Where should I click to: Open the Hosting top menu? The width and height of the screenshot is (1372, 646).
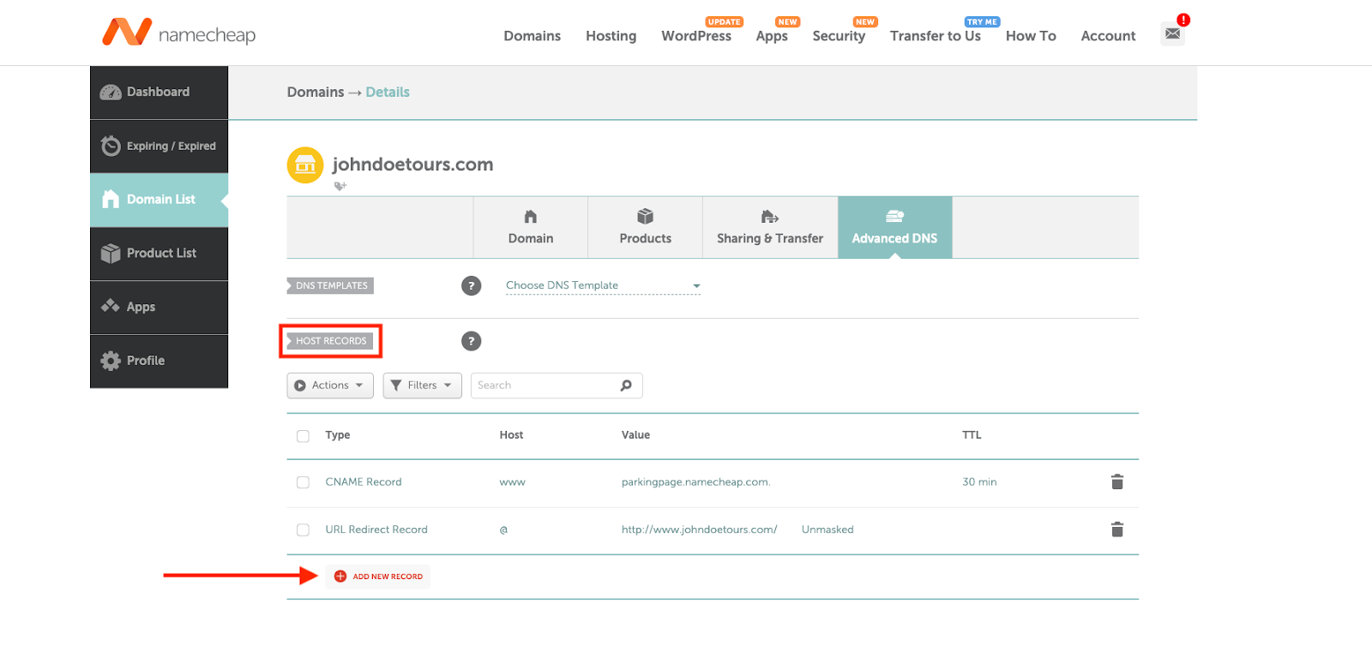pos(611,36)
